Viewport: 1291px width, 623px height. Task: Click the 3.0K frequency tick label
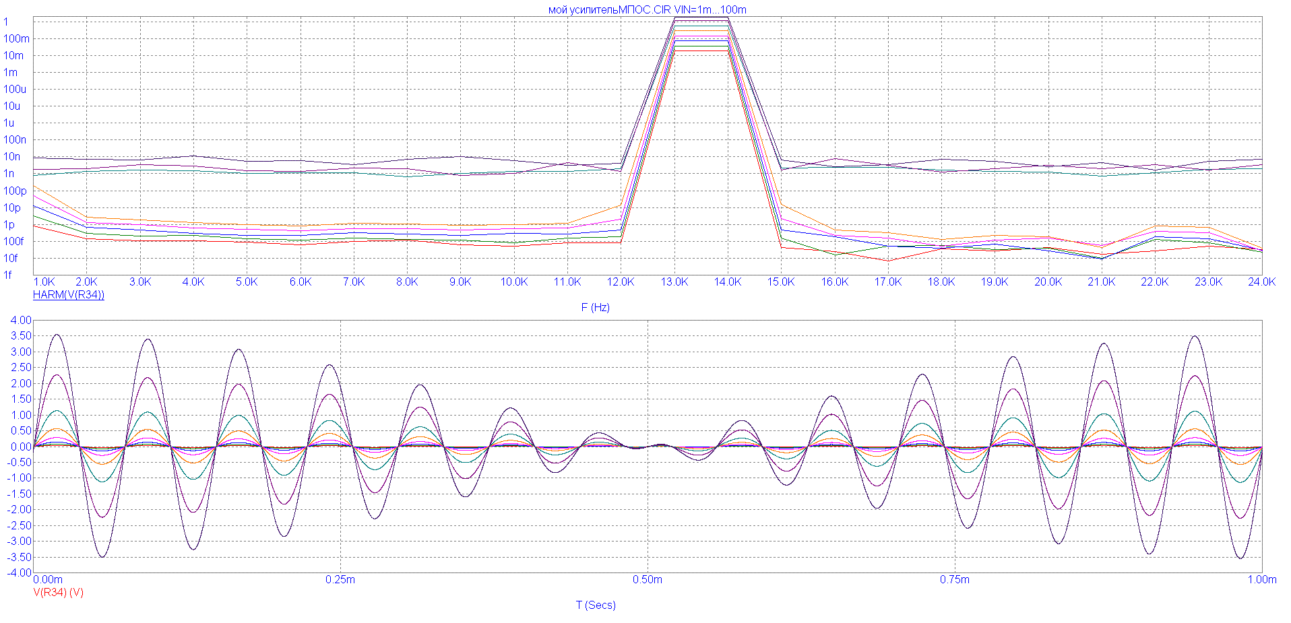(140, 282)
